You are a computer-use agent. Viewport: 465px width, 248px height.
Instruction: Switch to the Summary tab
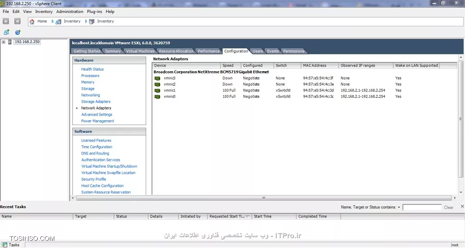(113, 51)
